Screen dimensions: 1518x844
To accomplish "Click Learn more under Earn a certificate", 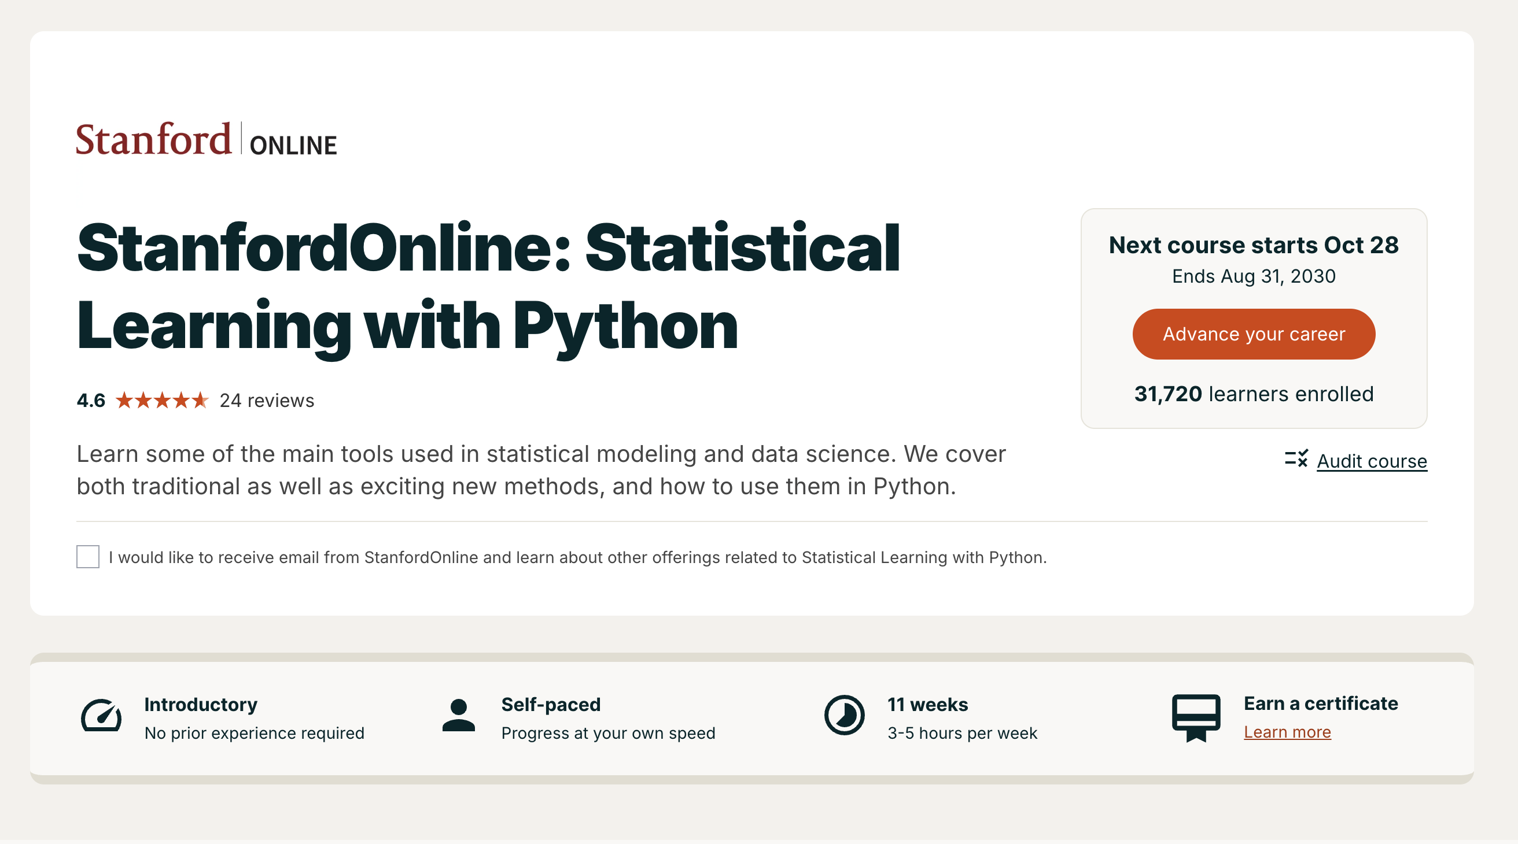I will coord(1287,732).
